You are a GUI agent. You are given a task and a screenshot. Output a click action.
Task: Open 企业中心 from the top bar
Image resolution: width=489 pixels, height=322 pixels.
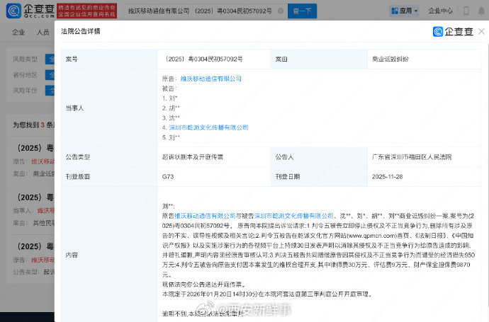click(440, 11)
